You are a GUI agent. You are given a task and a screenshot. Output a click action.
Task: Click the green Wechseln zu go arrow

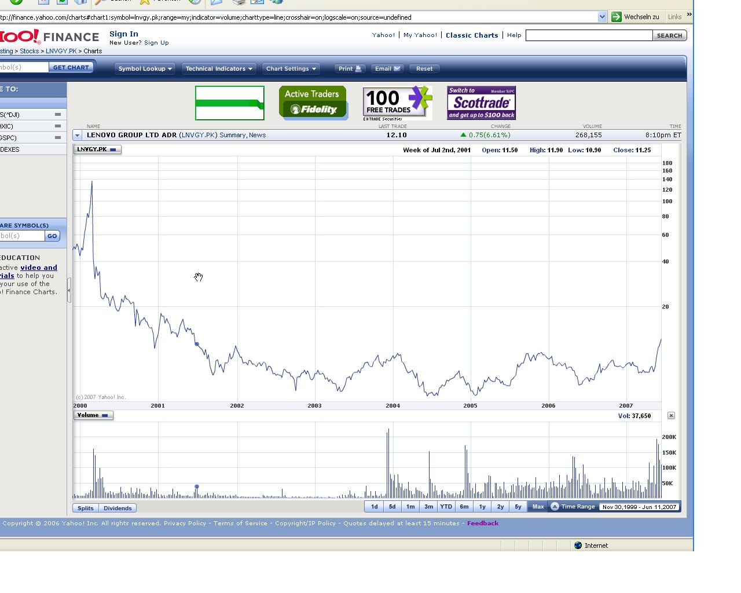click(x=617, y=17)
